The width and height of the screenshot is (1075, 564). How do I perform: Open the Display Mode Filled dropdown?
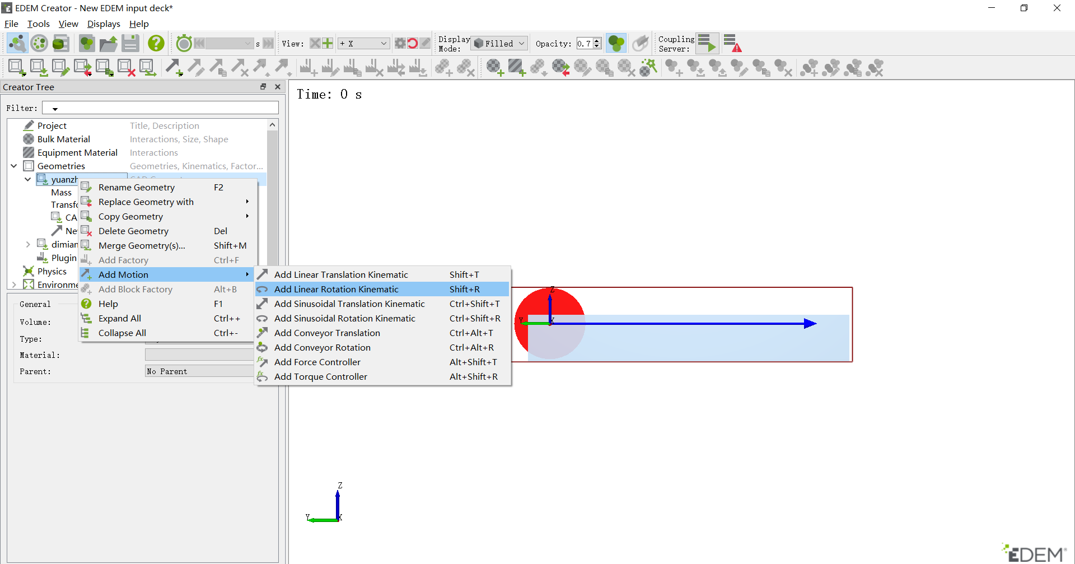[x=499, y=43]
